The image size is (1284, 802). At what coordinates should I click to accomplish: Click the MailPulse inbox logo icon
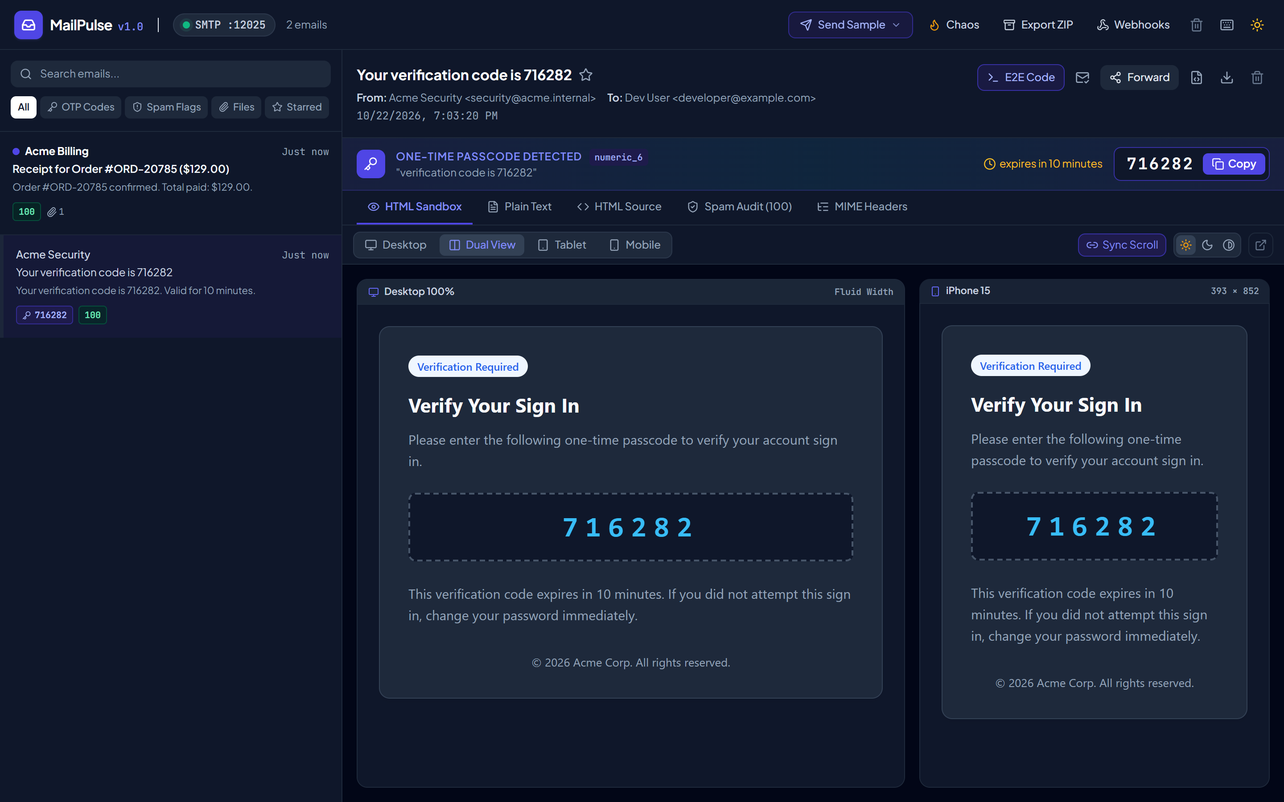28,25
